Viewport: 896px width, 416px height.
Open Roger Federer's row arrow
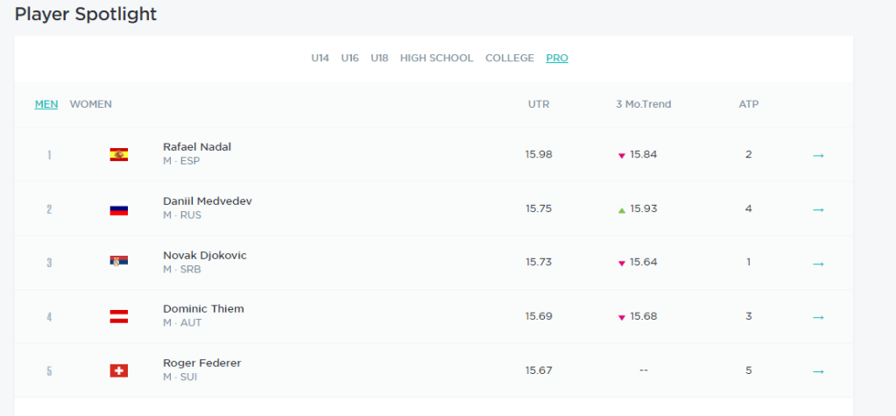coord(818,371)
